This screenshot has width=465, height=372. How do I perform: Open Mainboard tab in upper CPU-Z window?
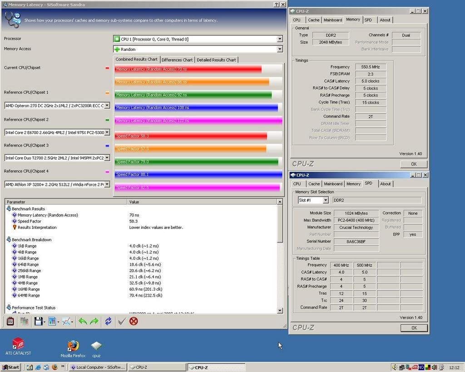click(x=333, y=20)
